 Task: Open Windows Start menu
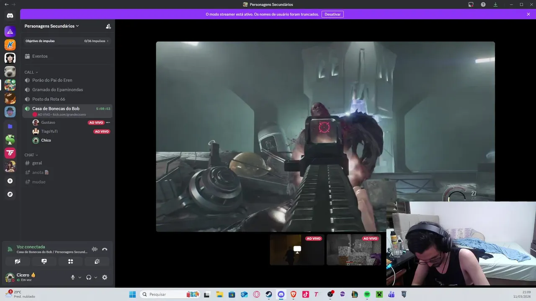coord(132,294)
